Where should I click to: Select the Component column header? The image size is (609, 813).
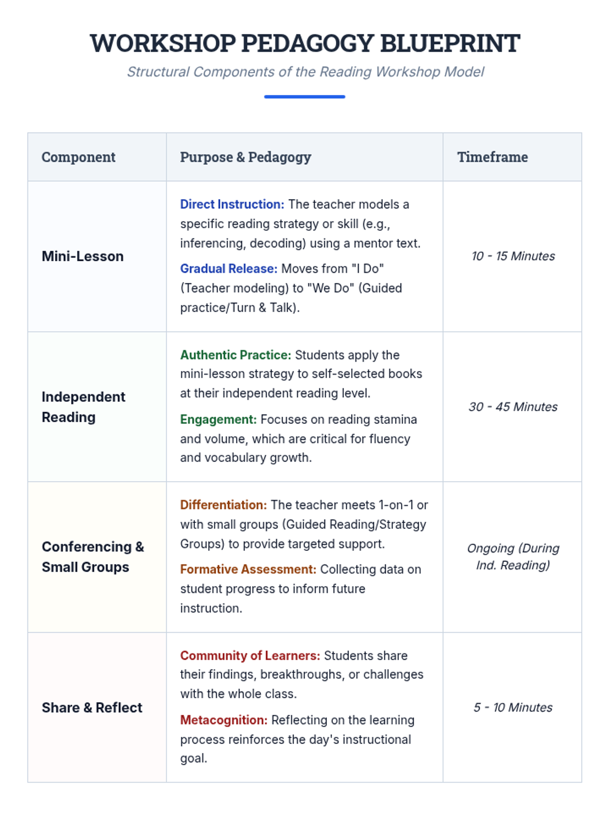pos(79,157)
